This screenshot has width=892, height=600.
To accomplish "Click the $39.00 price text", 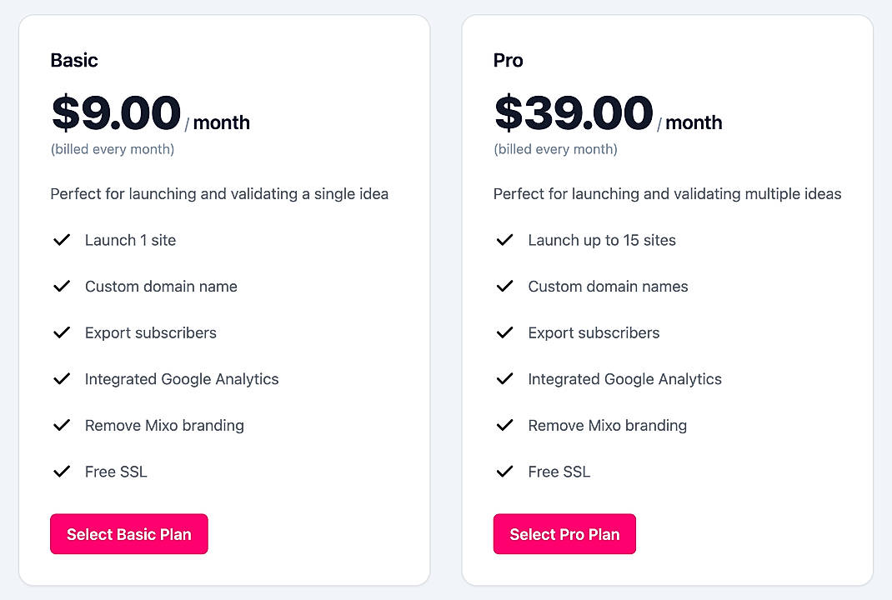I will (572, 111).
